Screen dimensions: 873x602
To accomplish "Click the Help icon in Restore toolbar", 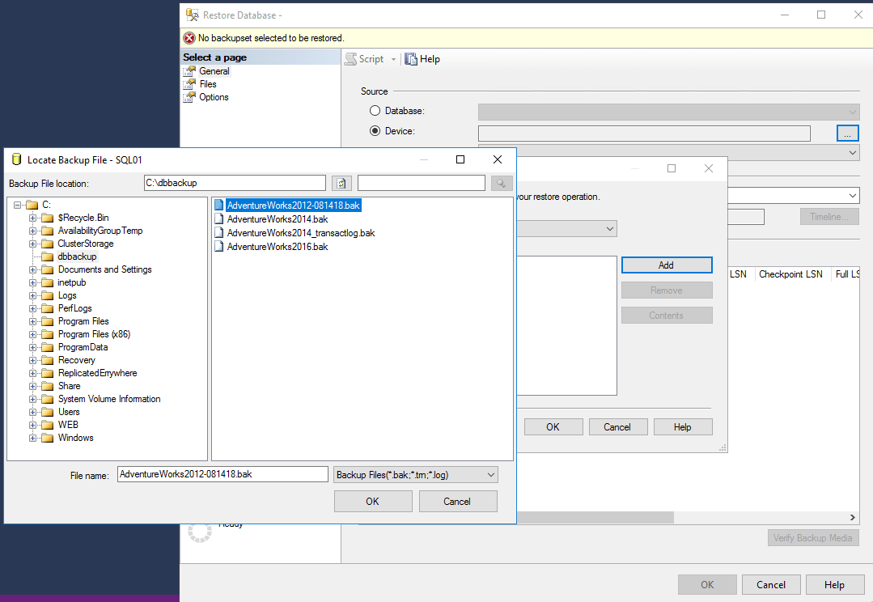I will point(411,59).
